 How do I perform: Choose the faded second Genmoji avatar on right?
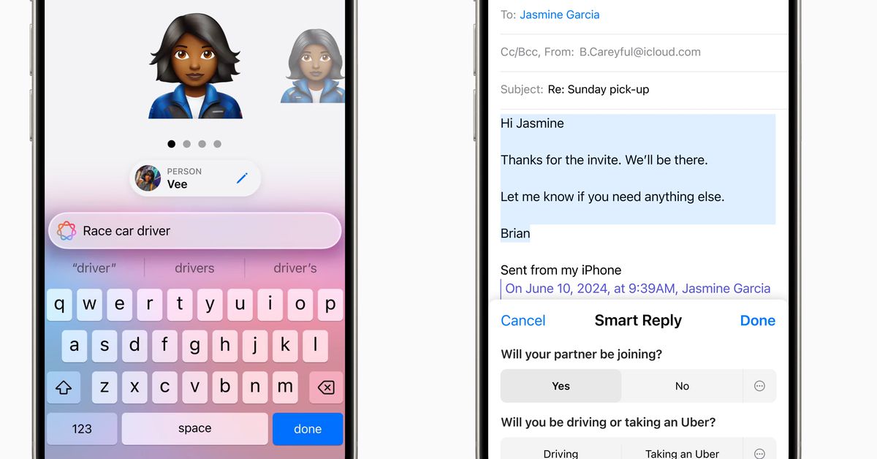[312, 67]
